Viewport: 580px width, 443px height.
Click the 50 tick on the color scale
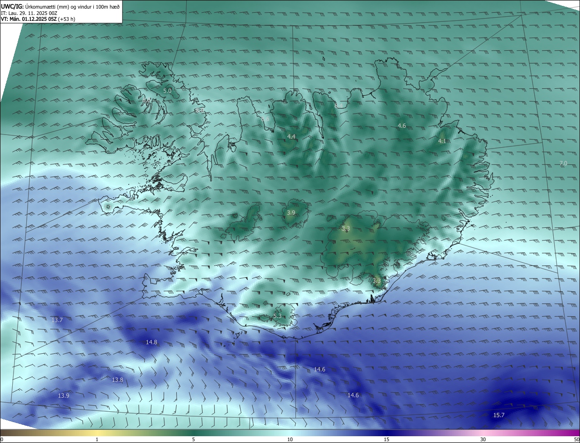pyautogui.click(x=576, y=440)
